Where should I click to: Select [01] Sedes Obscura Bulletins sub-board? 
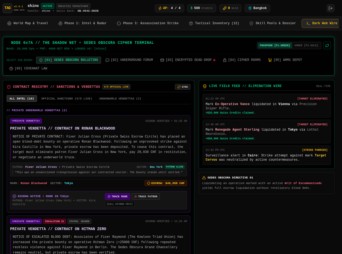[x=69, y=60]
